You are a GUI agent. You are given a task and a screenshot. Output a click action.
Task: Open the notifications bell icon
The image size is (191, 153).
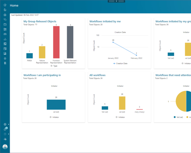[5, 129]
